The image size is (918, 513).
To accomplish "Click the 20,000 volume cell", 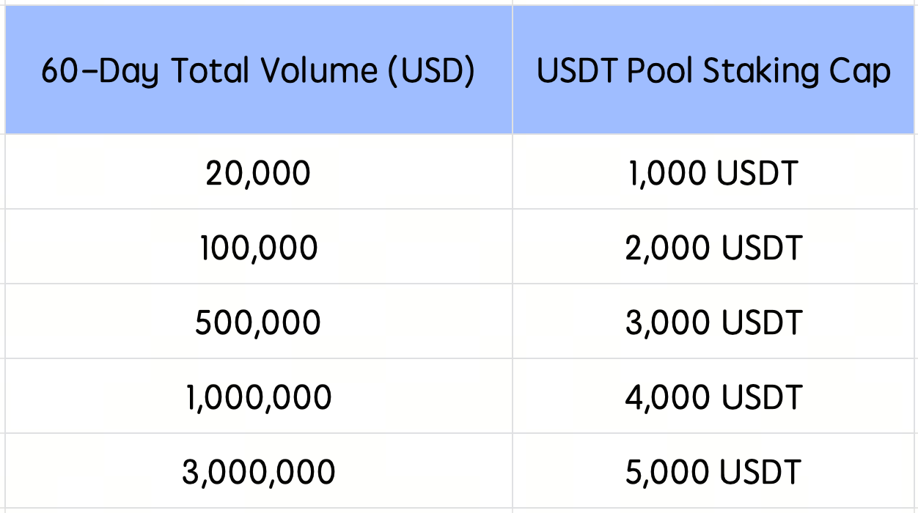I will coord(258,173).
